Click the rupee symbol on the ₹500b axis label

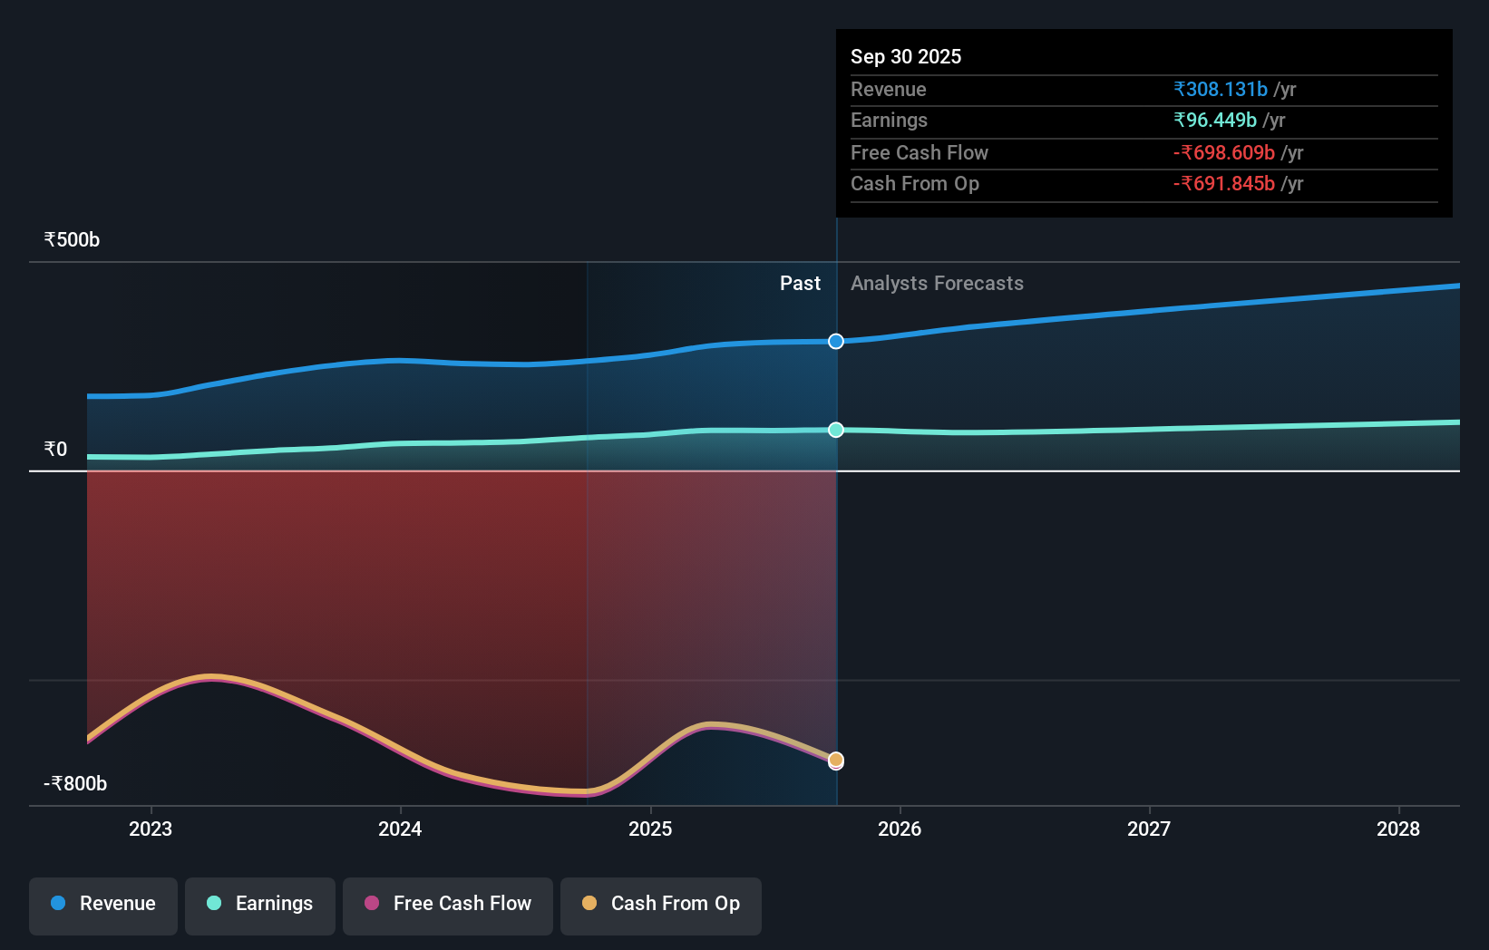click(50, 238)
